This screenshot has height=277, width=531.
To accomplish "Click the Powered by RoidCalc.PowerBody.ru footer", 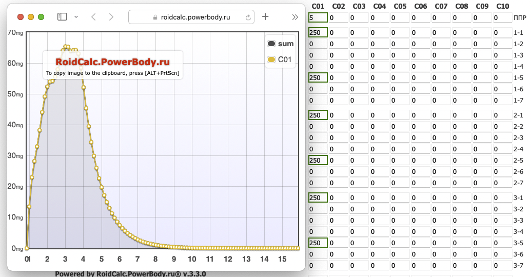I will [x=130, y=274].
